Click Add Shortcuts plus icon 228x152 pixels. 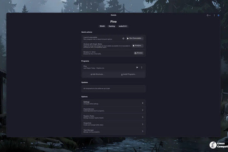click(x=91, y=74)
